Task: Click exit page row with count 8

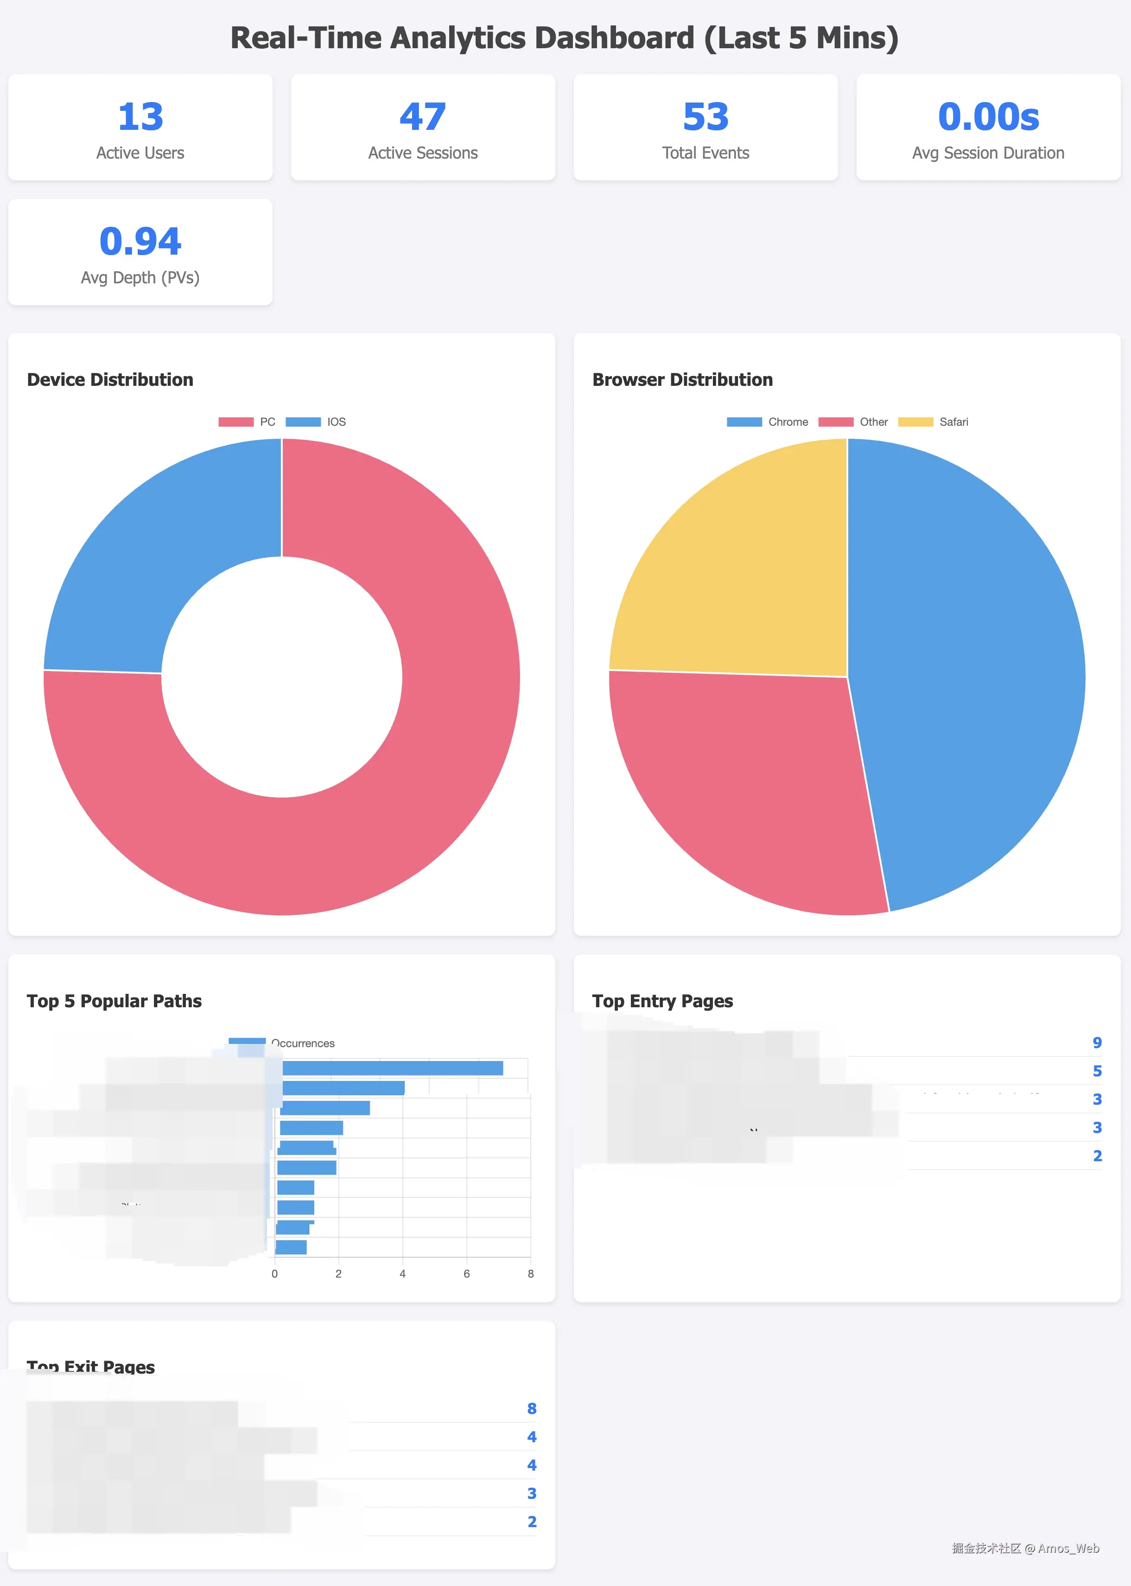Action: point(281,1408)
